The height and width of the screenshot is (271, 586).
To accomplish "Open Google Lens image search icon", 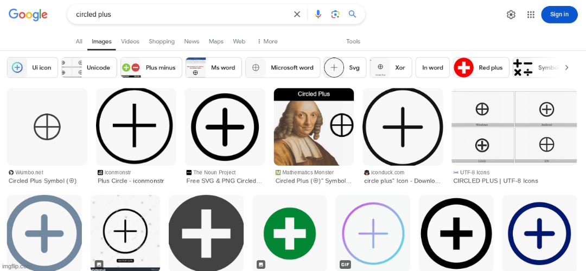I will tap(335, 14).
